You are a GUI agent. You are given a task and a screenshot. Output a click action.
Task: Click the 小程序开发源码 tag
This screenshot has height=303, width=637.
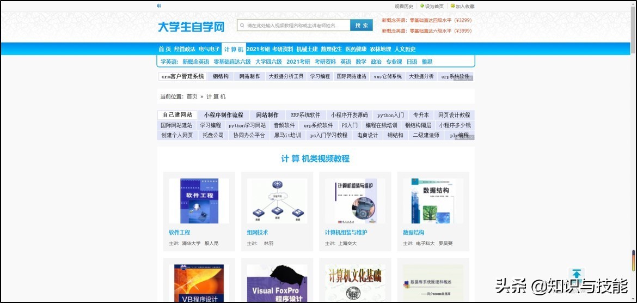pos(350,115)
